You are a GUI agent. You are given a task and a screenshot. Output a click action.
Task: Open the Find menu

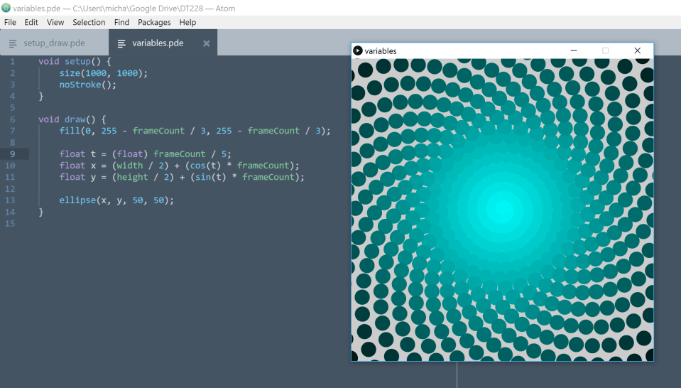121,22
